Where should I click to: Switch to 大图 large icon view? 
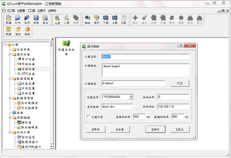pos(57,19)
